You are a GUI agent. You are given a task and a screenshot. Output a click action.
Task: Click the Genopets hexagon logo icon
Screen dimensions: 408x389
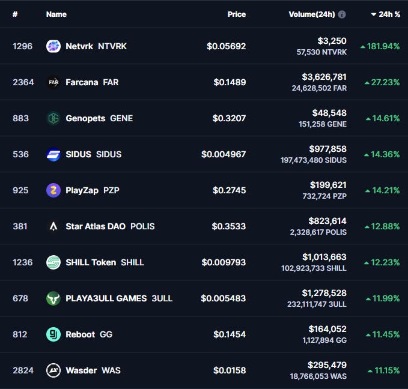(x=53, y=118)
